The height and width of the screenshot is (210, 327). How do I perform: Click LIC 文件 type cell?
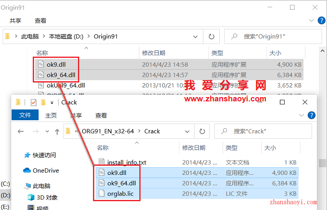coord(237,194)
